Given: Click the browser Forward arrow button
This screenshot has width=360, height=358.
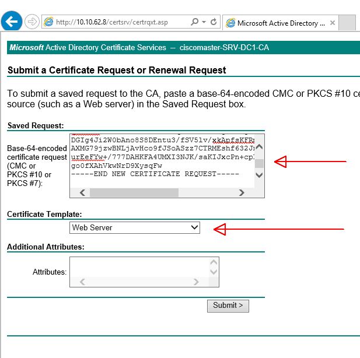Looking at the screenshot, I should 32,22.
